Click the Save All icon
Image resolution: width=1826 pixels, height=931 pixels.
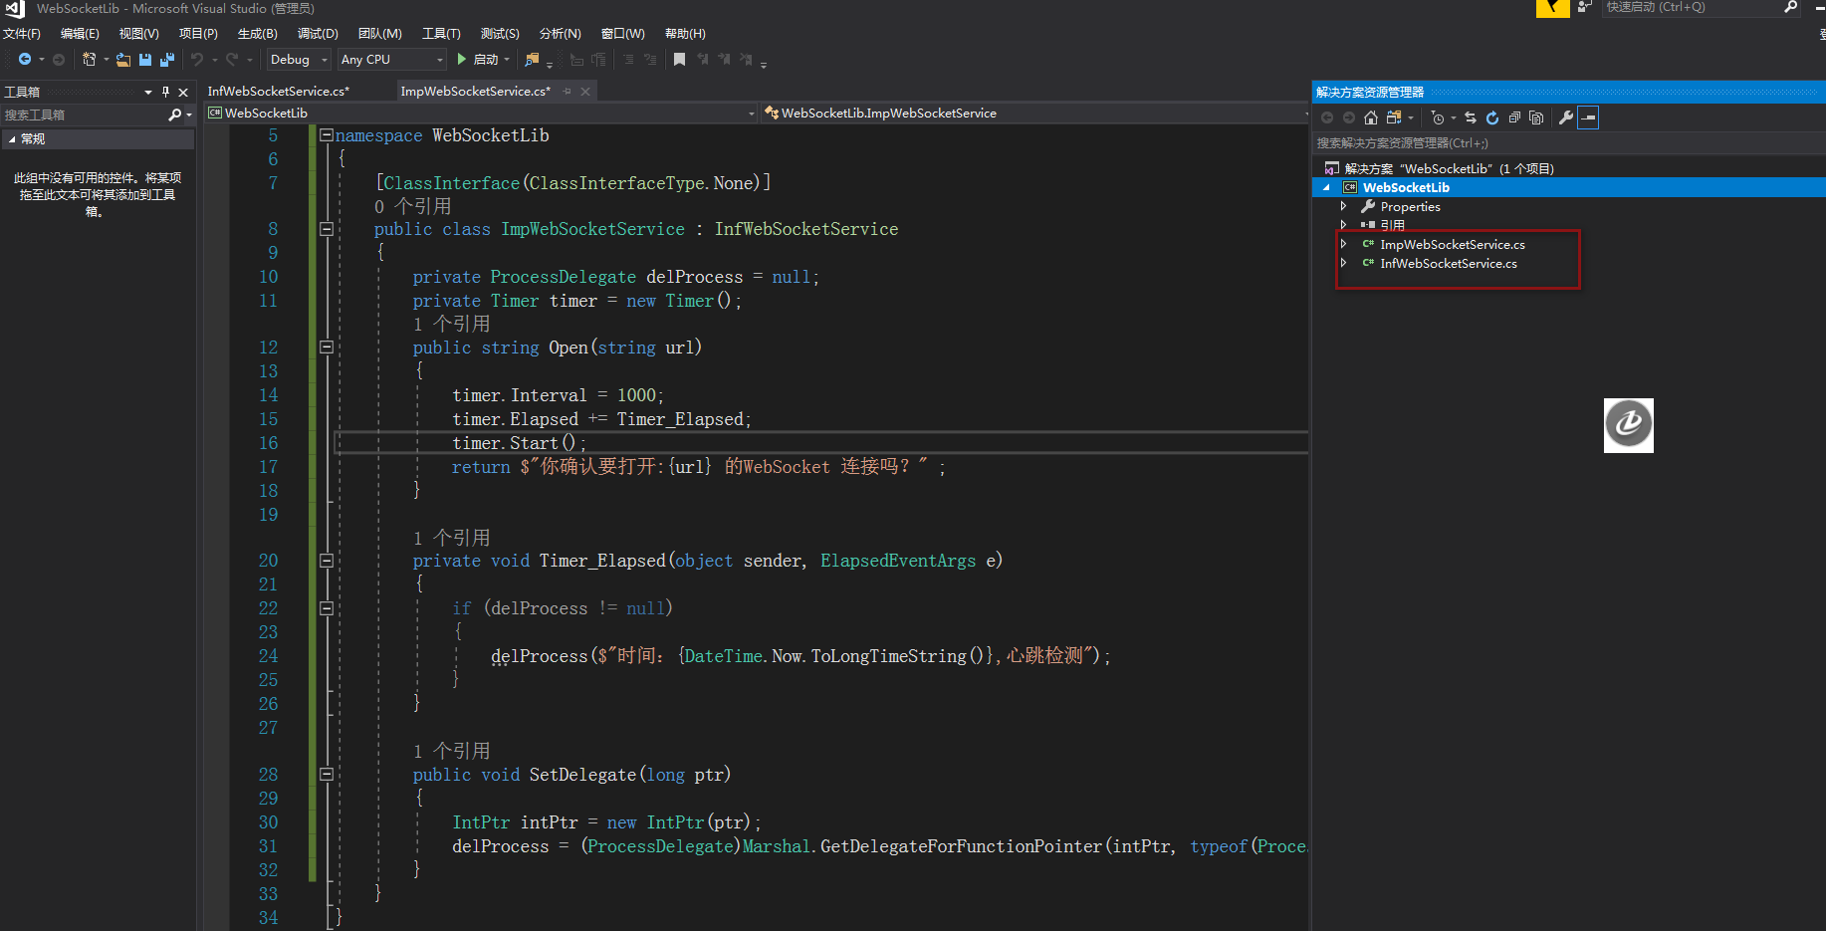tap(167, 60)
